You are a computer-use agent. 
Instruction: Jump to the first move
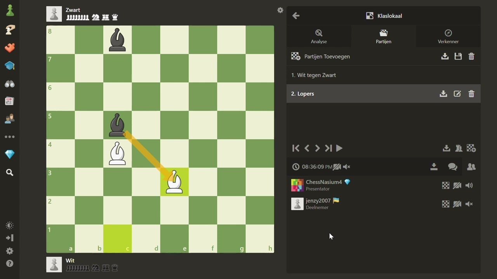296,148
